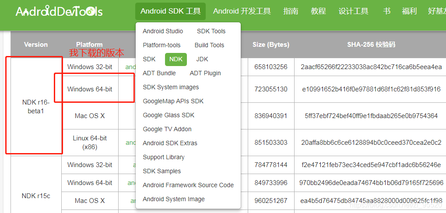
Task: Open Support Library entry
Action: point(164,157)
